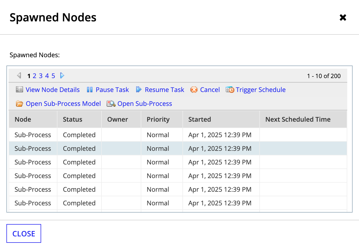Sort by the Status column header
This screenshot has width=359, height=246.
pos(79,119)
